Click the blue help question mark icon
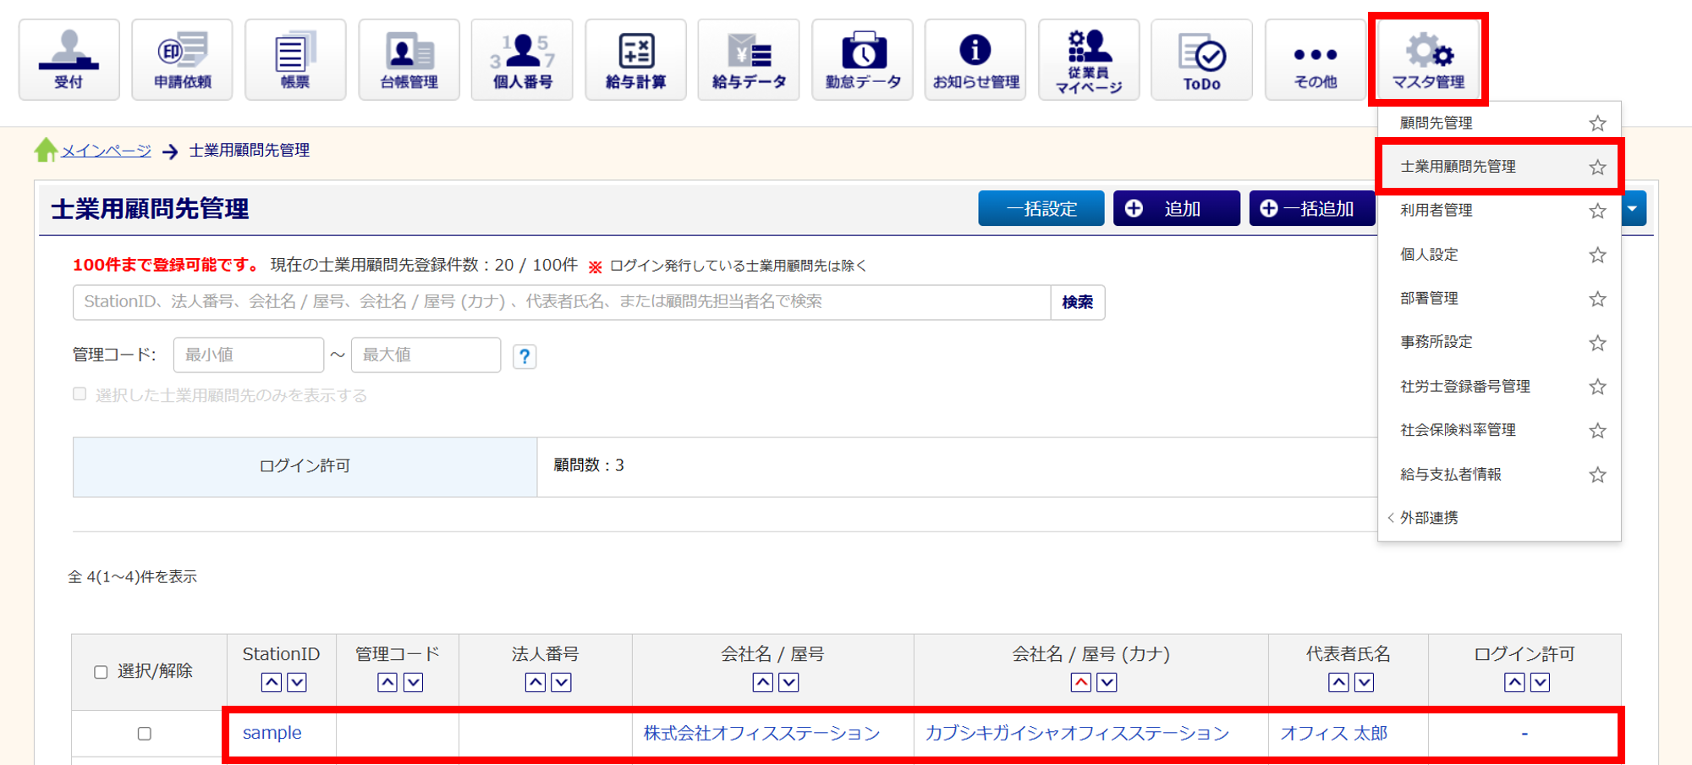Viewport: 1692px width, 765px height. coord(525,356)
